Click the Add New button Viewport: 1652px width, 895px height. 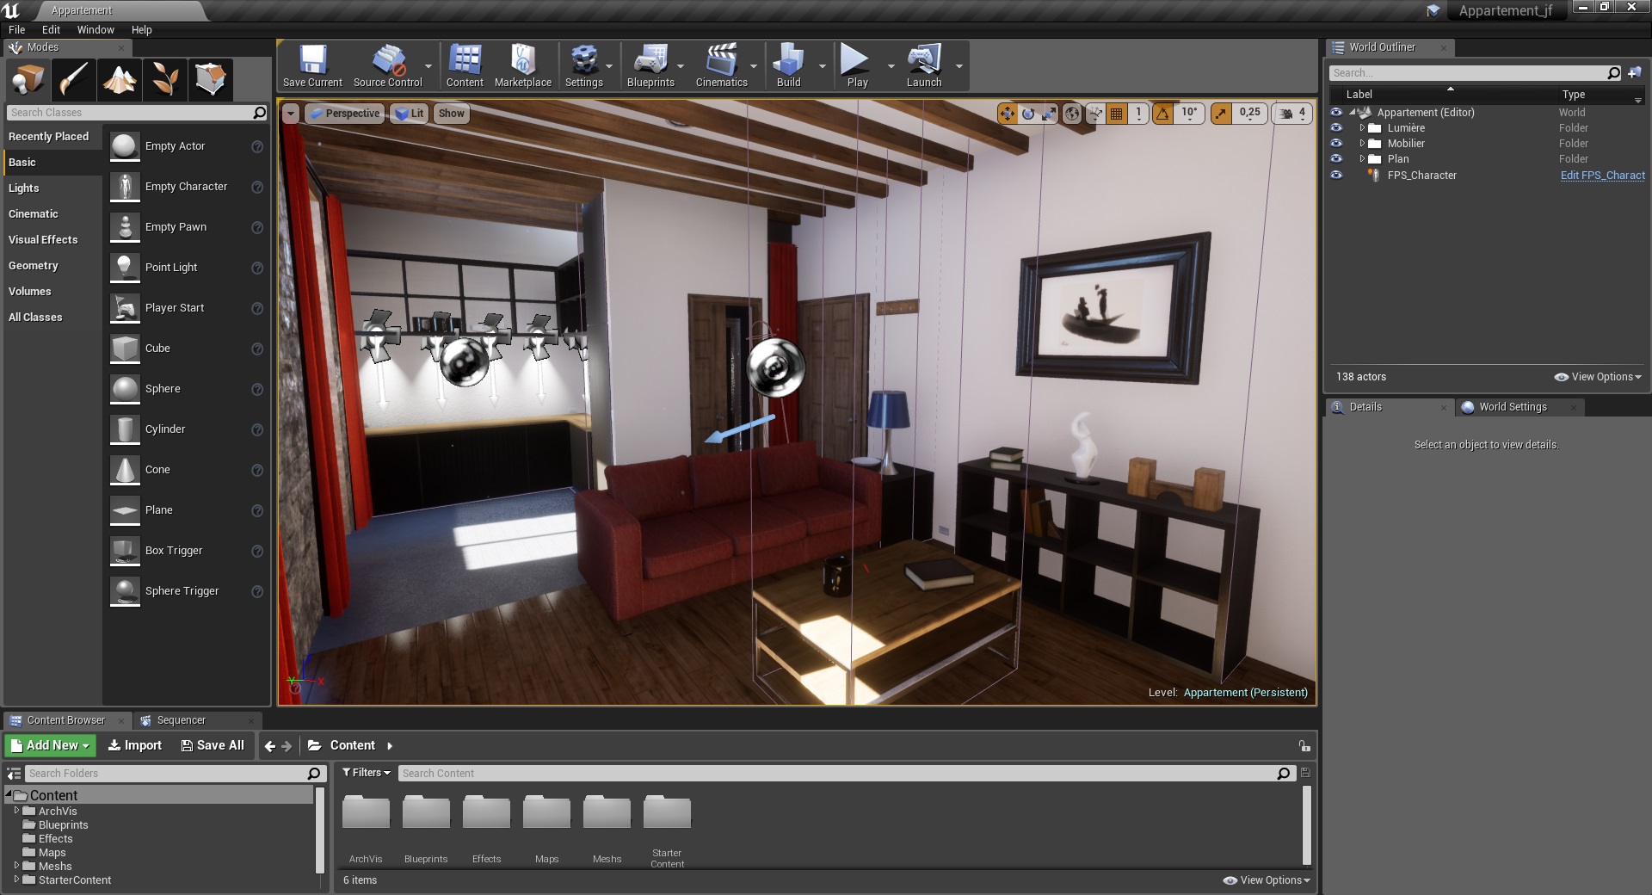50,745
